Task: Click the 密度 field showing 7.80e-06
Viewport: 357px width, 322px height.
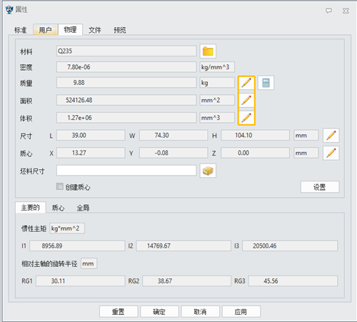Action: point(126,67)
